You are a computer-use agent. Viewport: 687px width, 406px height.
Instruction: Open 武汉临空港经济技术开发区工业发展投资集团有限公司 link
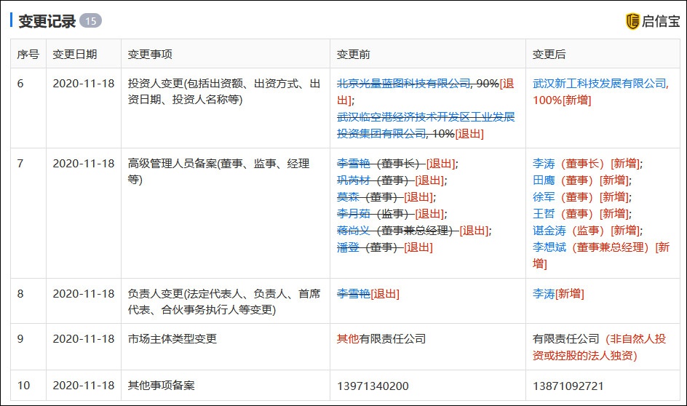[426, 125]
